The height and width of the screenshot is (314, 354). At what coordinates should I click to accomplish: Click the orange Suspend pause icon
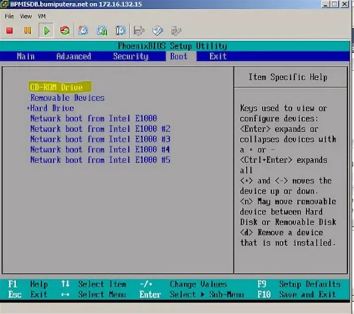[27, 31]
